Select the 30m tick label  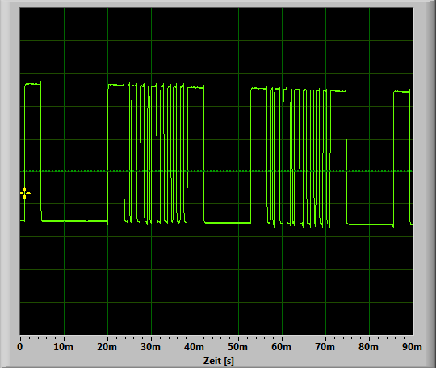point(150,347)
